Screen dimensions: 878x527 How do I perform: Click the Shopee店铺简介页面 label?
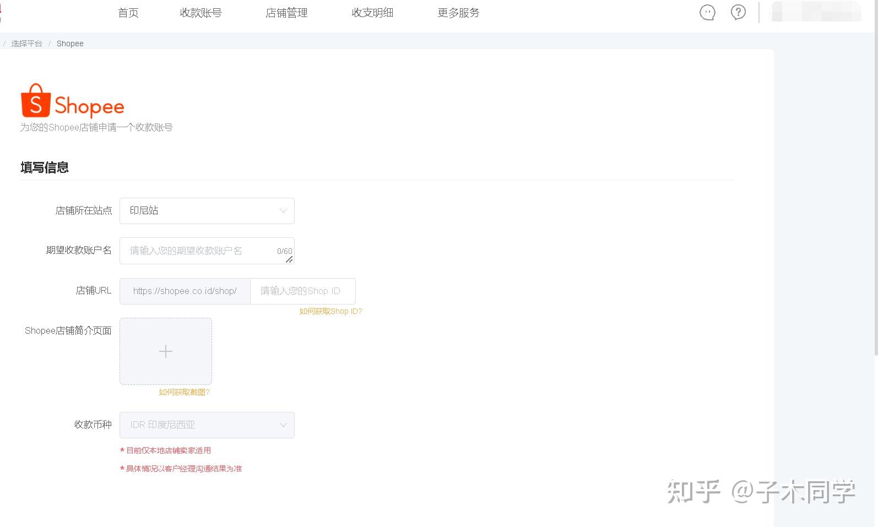(68, 330)
